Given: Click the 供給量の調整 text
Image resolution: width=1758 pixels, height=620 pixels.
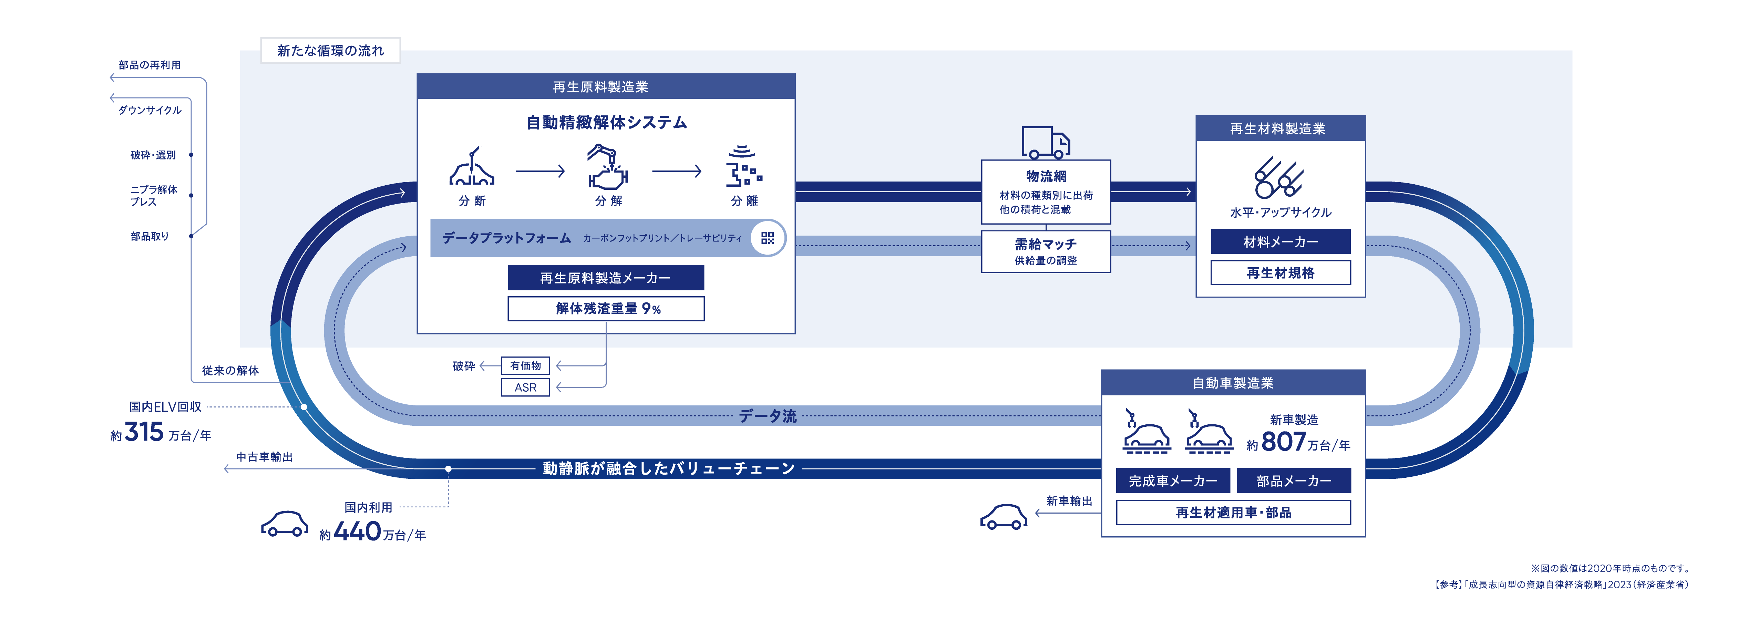Looking at the screenshot, I should click(x=1046, y=260).
